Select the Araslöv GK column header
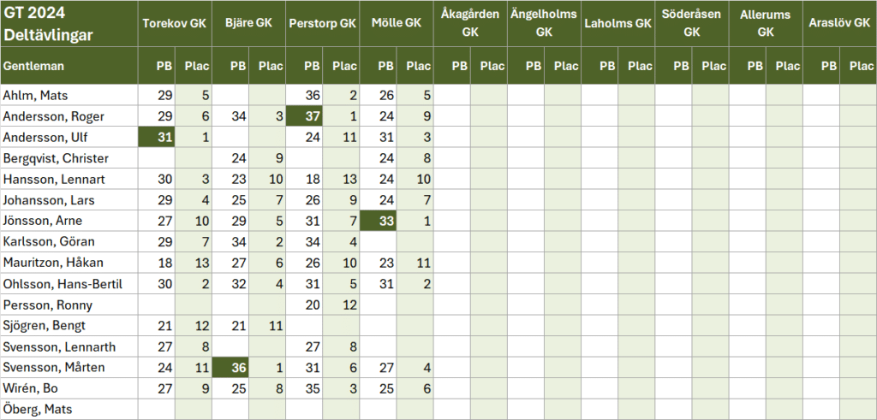 pyautogui.click(x=838, y=23)
